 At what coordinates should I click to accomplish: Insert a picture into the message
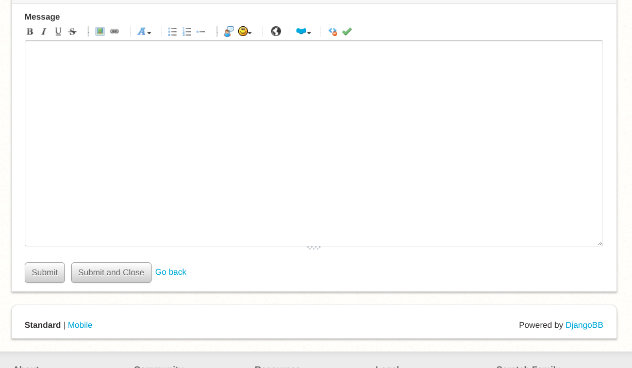click(100, 31)
